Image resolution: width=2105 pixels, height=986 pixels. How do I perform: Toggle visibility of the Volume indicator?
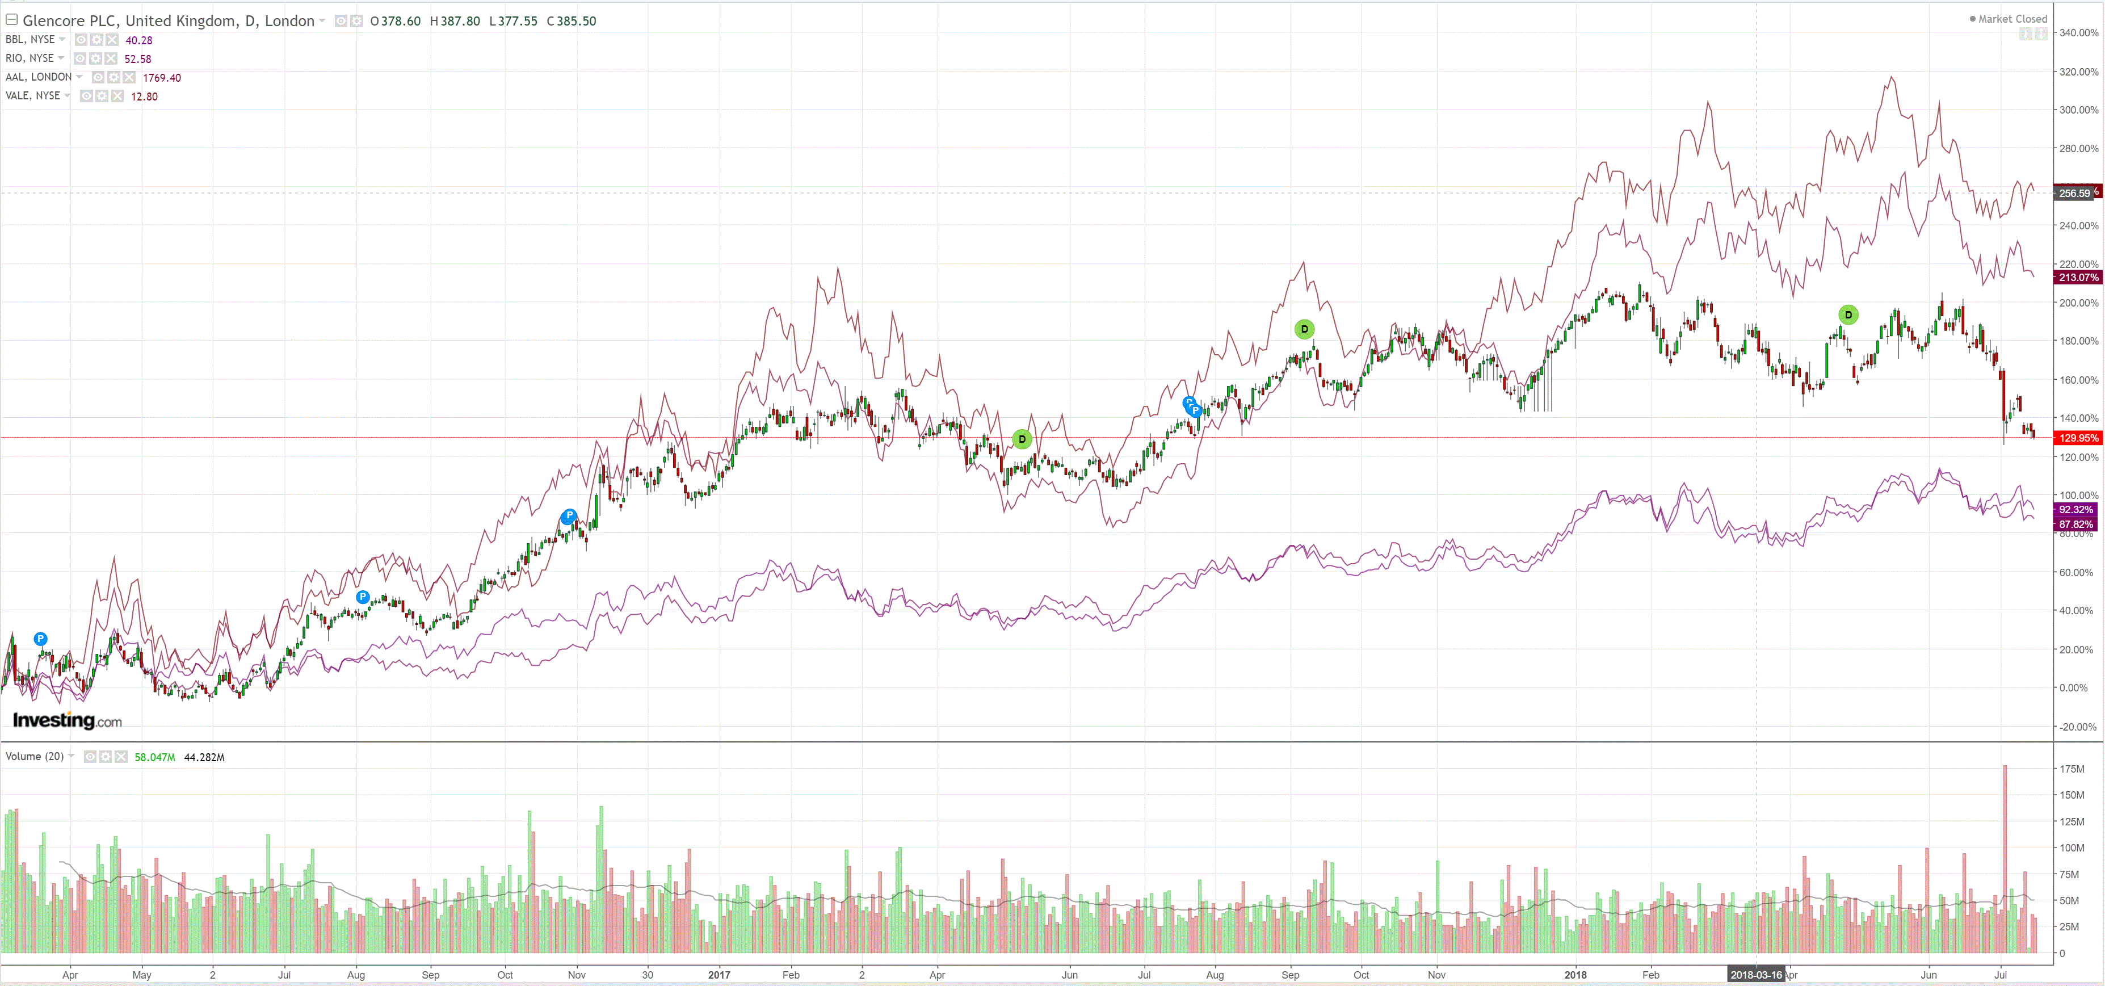(x=90, y=757)
